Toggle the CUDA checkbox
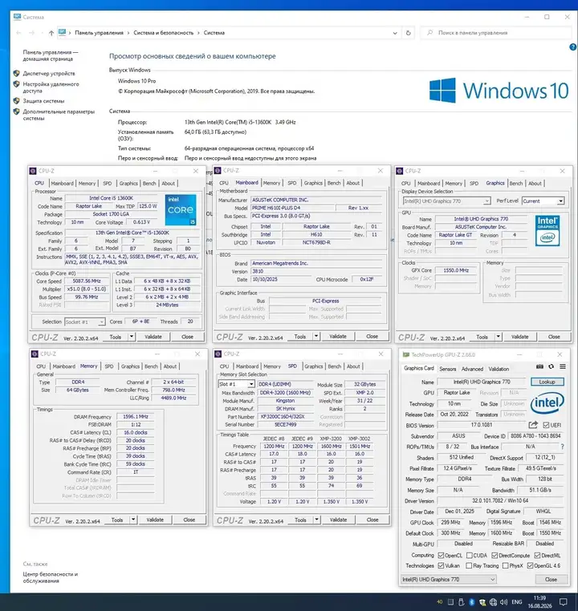578x611 pixels. [x=469, y=556]
